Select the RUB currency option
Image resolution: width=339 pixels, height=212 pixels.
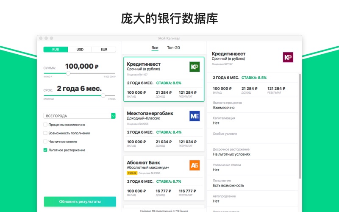pos(56,50)
